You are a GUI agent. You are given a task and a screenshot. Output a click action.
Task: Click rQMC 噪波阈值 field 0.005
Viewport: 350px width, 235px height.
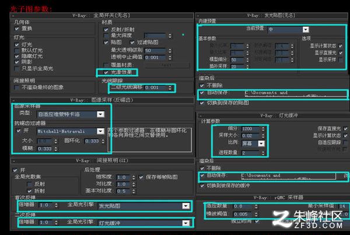(243, 214)
